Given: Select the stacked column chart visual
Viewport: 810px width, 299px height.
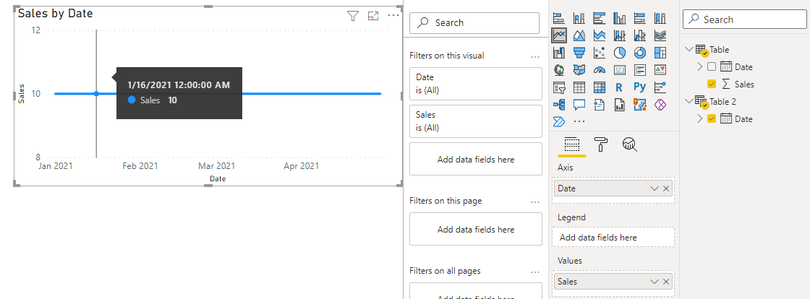Looking at the screenshot, I should point(579,19).
